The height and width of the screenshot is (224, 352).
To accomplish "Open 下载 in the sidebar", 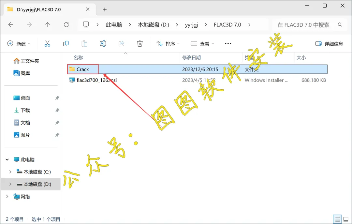I will 22,110.
